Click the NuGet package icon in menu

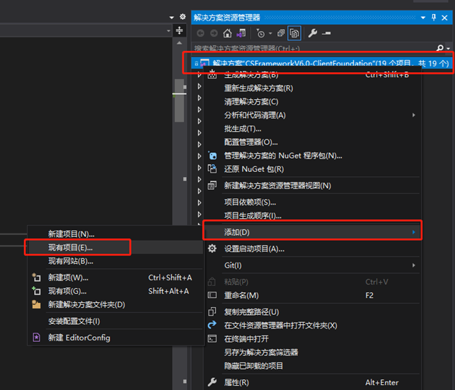click(x=212, y=156)
